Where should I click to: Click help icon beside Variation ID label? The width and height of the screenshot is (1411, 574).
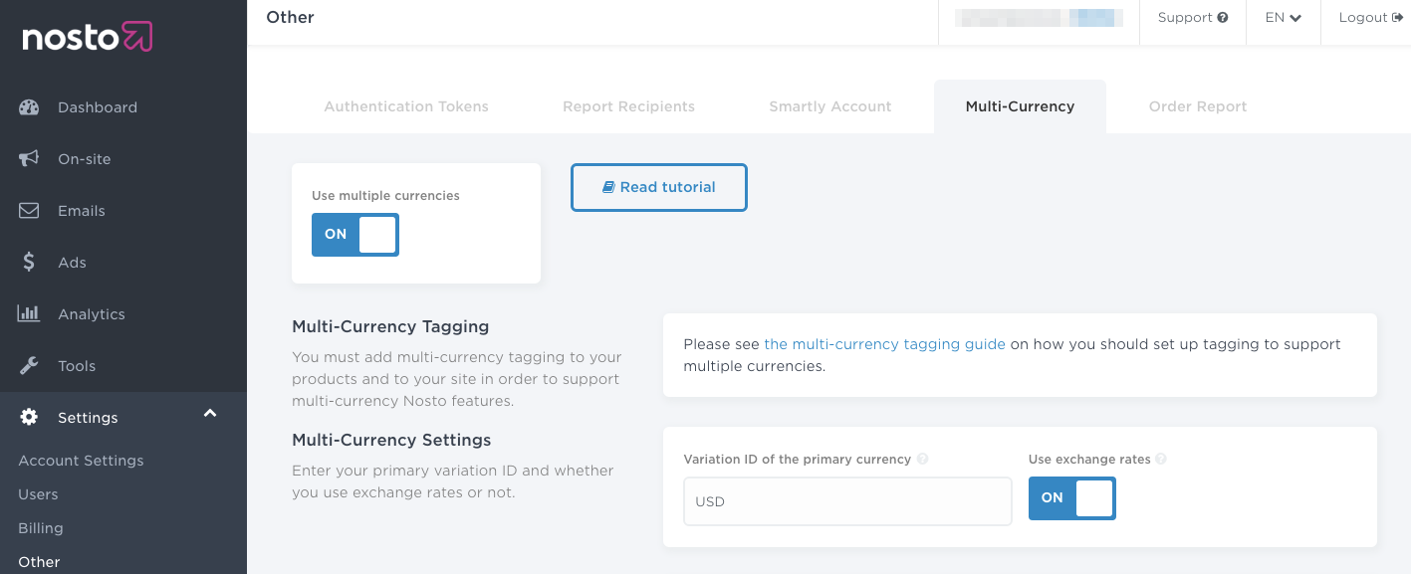tap(922, 460)
